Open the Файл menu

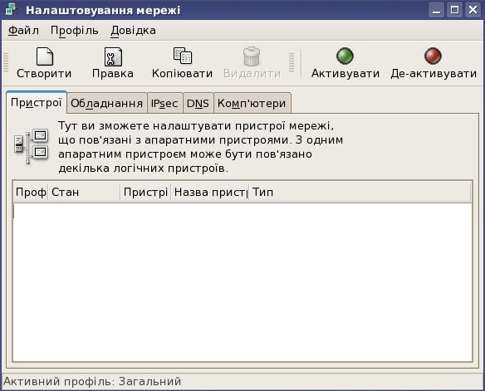tap(23, 31)
